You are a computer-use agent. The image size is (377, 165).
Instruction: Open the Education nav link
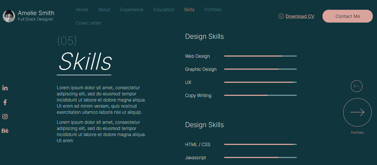coord(164,9)
